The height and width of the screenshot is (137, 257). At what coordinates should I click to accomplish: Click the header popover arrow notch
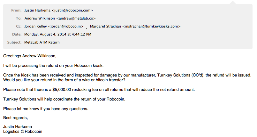pos(233,2)
